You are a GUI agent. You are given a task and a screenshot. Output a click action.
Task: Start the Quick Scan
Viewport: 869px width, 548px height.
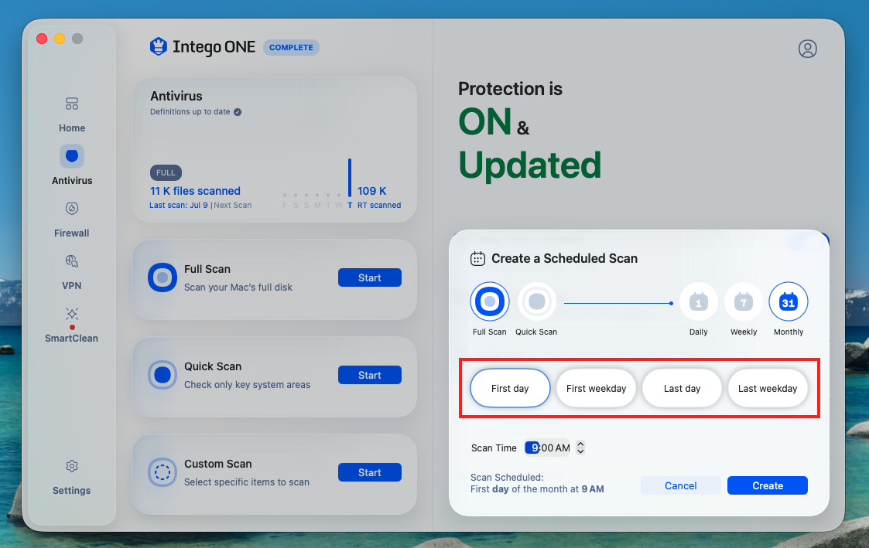point(370,375)
